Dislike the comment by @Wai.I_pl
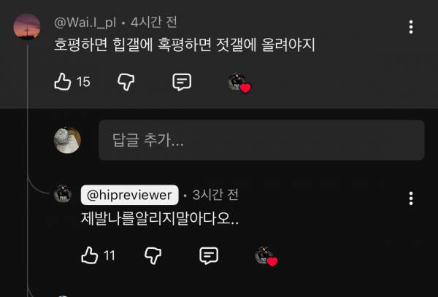438x297 pixels. pyautogui.click(x=126, y=82)
